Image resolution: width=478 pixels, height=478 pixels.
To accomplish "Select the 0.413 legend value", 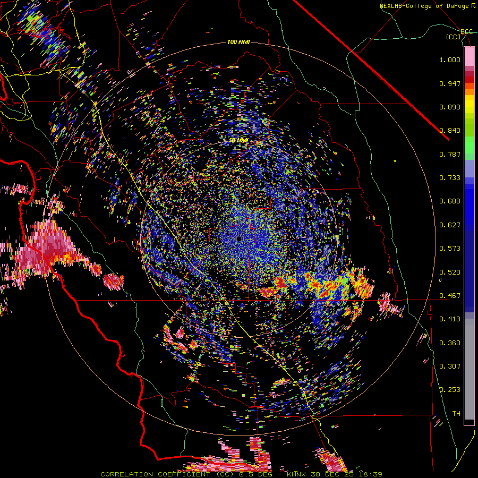I will point(450,319).
